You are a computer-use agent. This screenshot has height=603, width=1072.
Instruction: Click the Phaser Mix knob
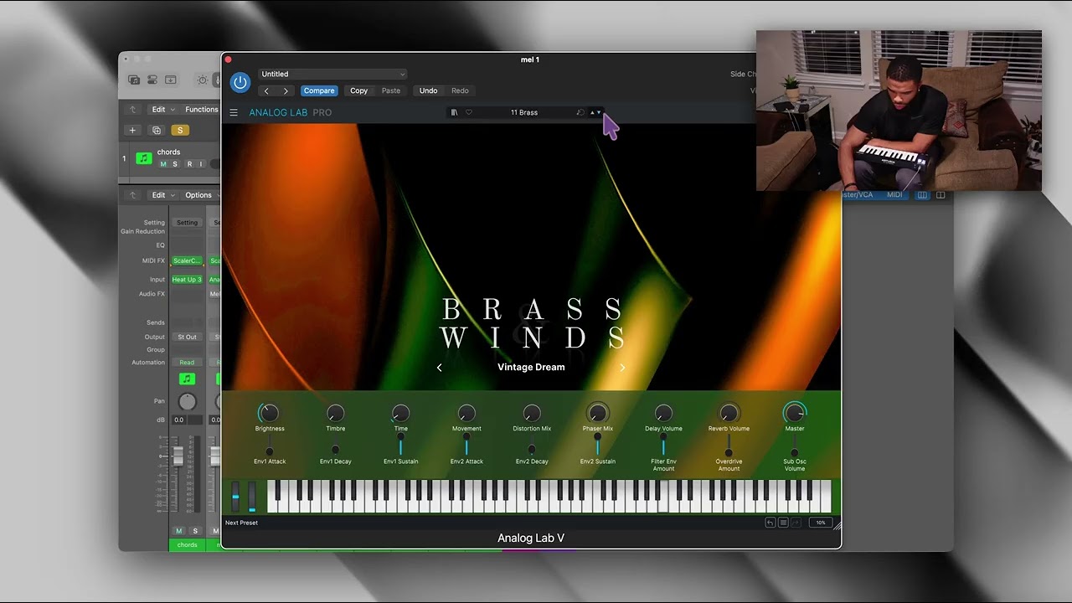pos(597,413)
